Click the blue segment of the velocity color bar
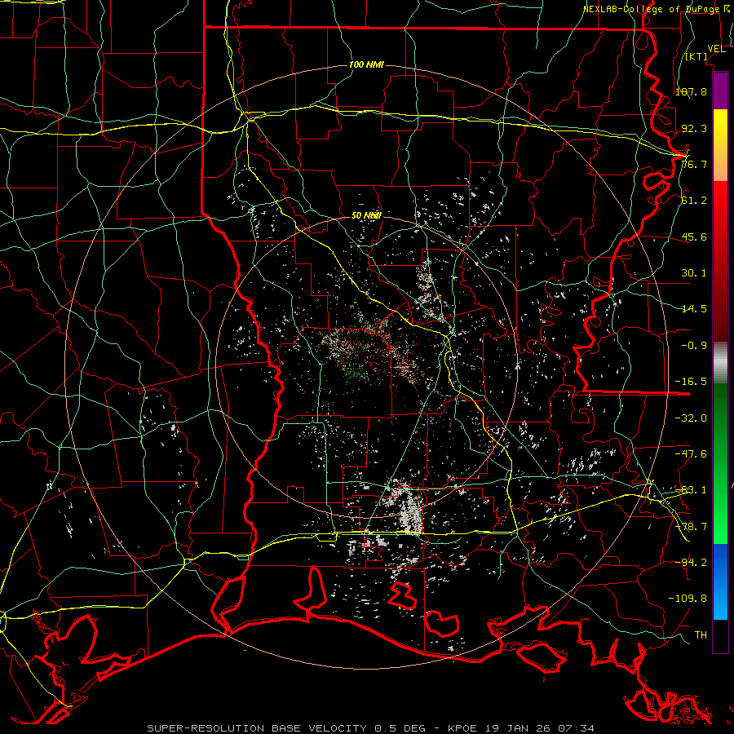Image resolution: width=734 pixels, height=734 pixels. coord(720,581)
